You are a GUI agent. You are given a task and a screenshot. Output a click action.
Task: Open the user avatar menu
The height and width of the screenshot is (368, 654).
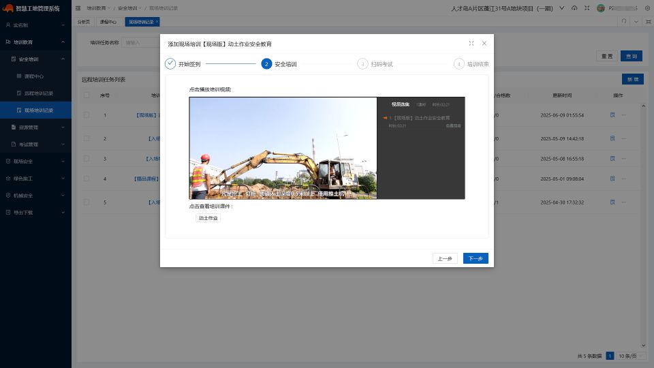601,8
